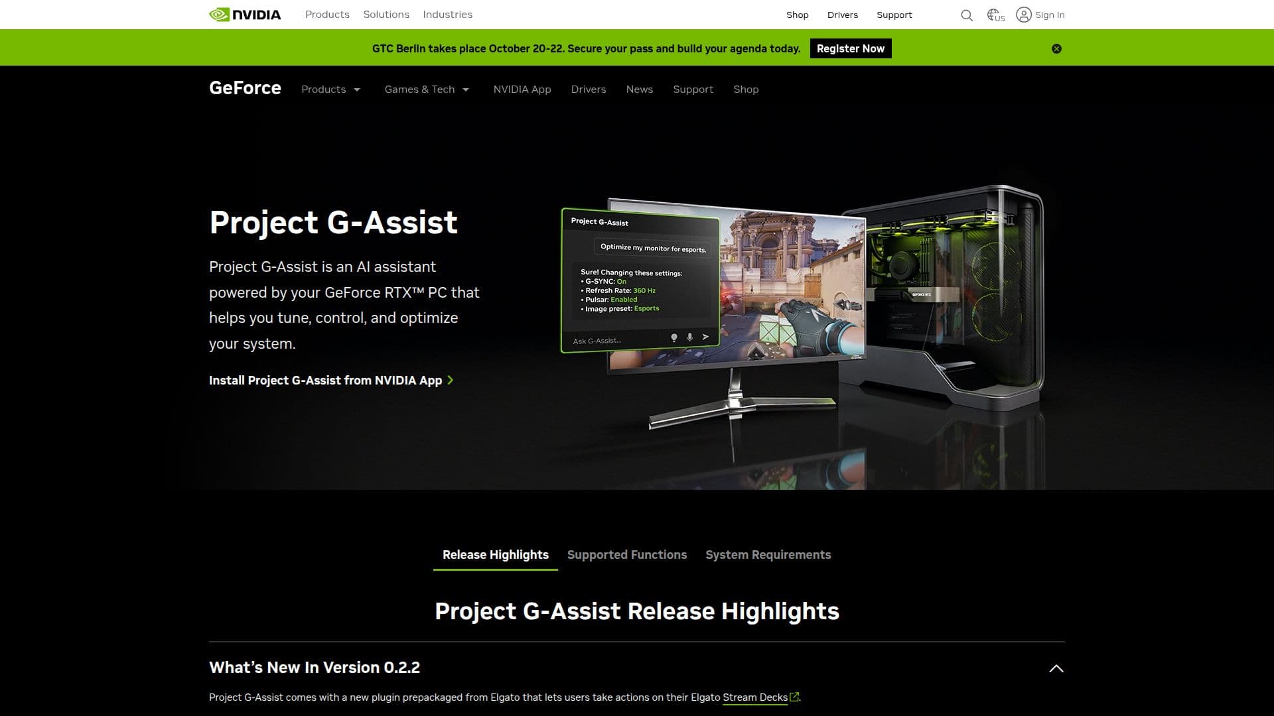Expand the GeForce Products dropdown
Image resolution: width=1274 pixels, height=716 pixels.
330,89
